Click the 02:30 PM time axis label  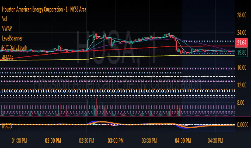[87, 141]
